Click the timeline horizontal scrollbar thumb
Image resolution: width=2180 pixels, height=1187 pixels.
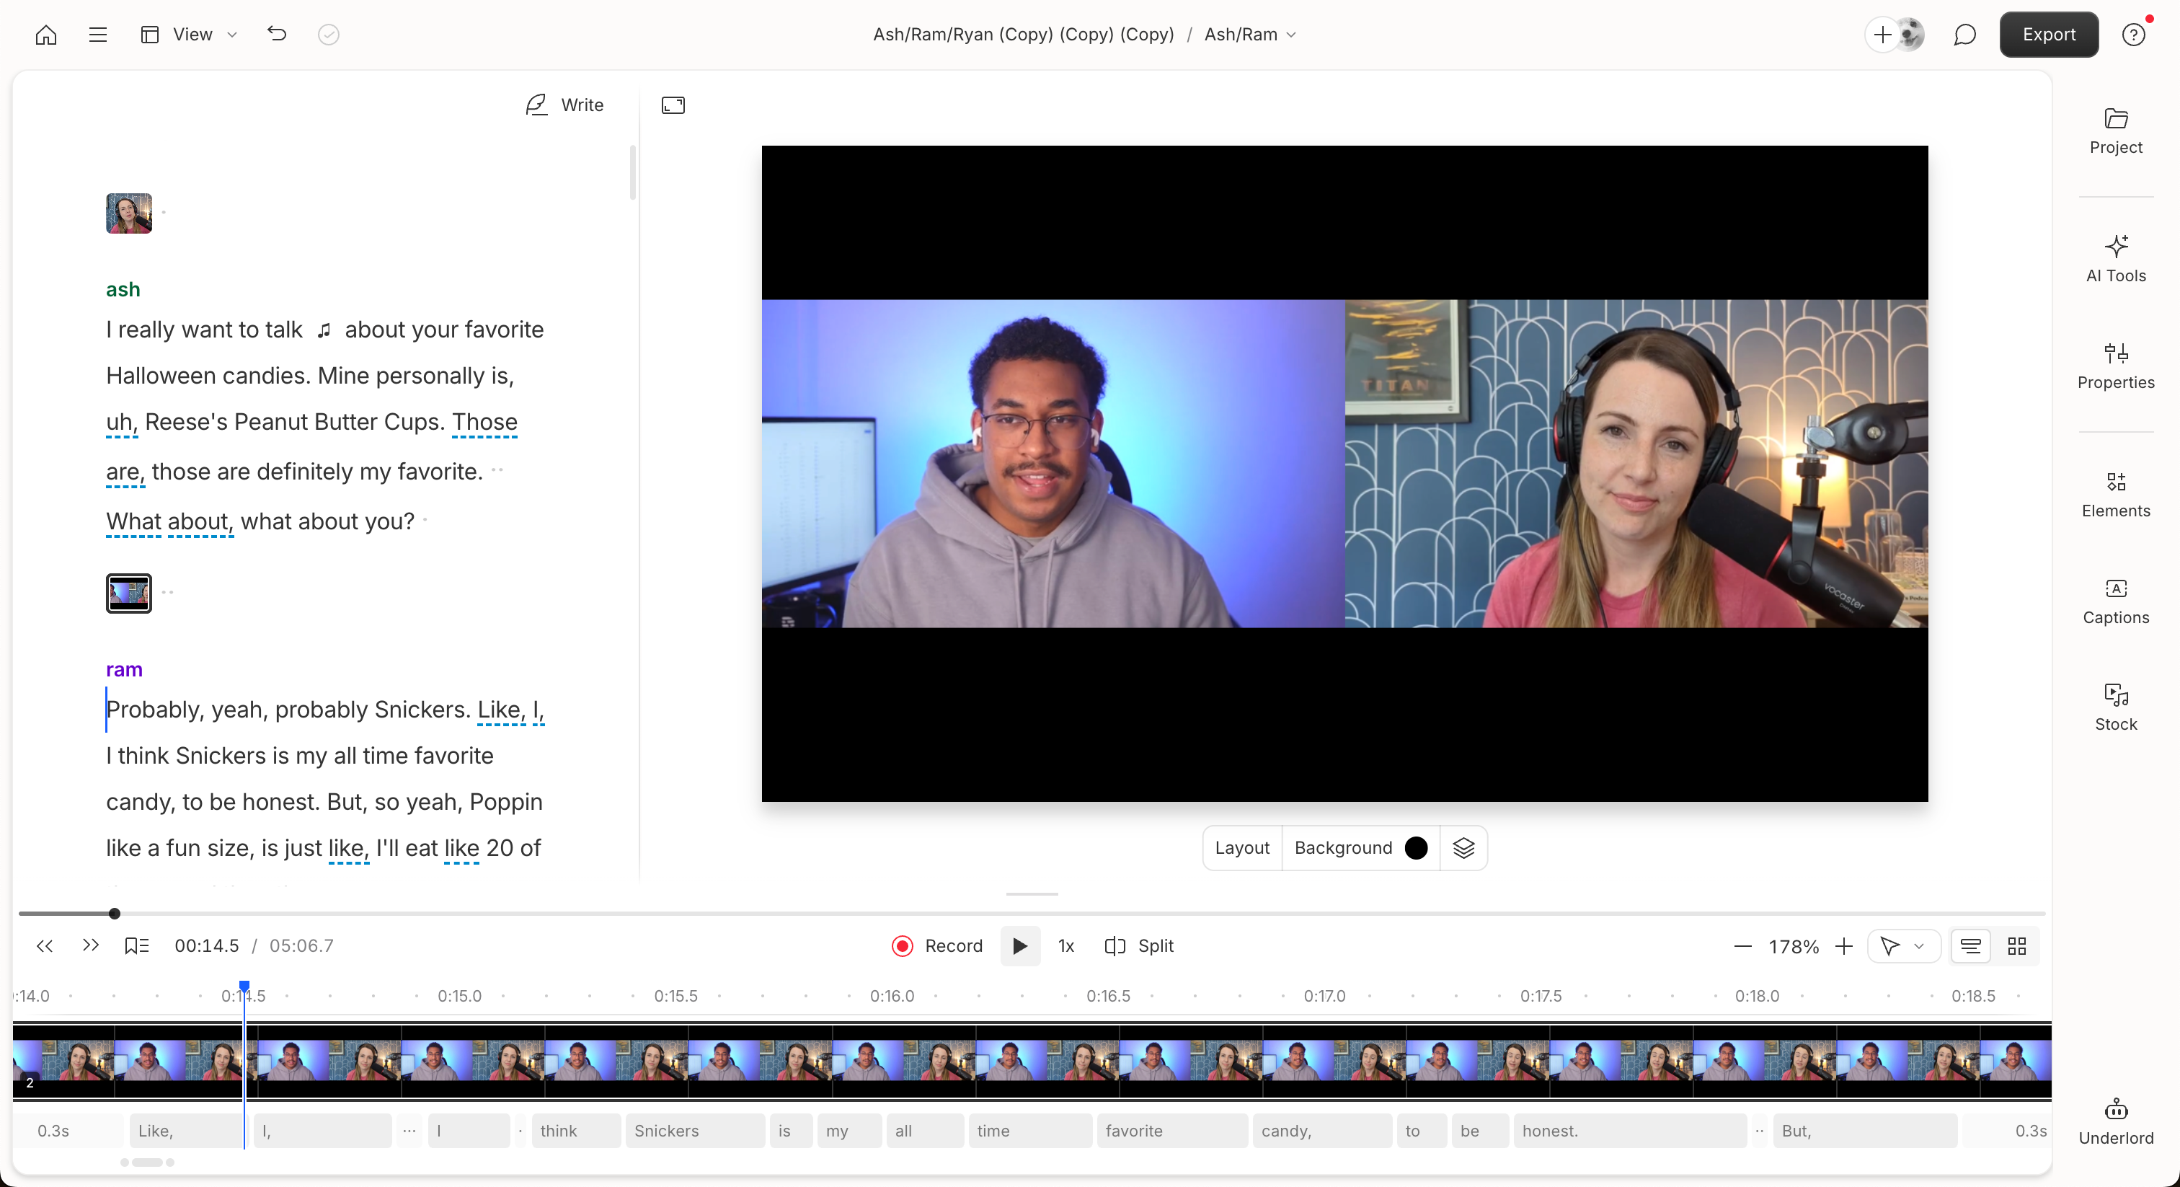(147, 1162)
